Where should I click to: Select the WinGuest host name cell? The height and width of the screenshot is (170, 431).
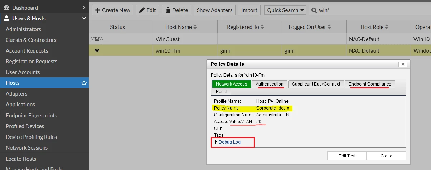[185, 39]
